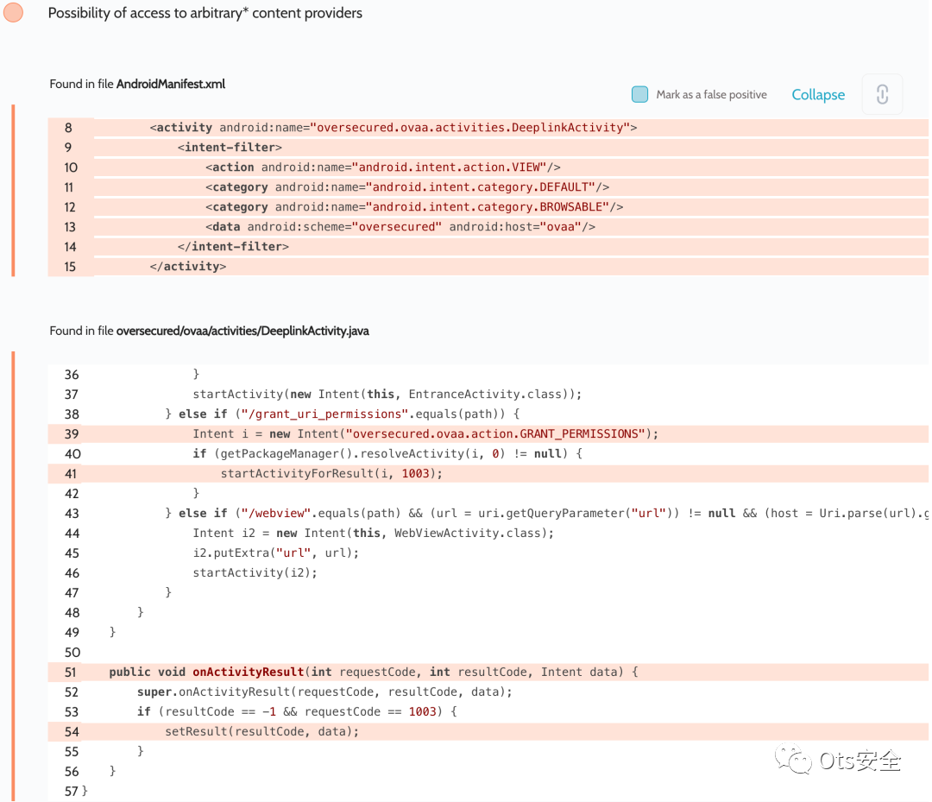Check the Mark as a false positive box
This screenshot has width=932, height=802.
[x=639, y=94]
